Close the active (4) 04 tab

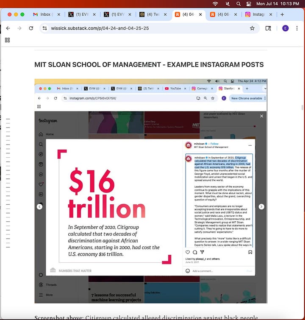click(200, 14)
